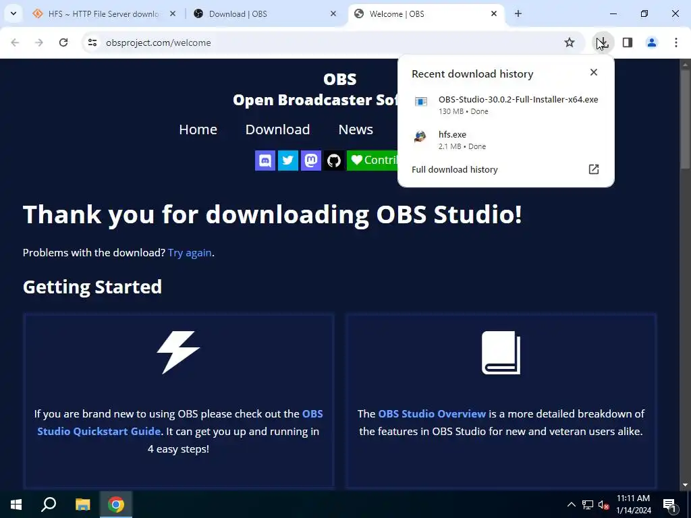Image resolution: width=691 pixels, height=518 pixels.
Task: Open the Windows notification center
Action: pos(669,505)
